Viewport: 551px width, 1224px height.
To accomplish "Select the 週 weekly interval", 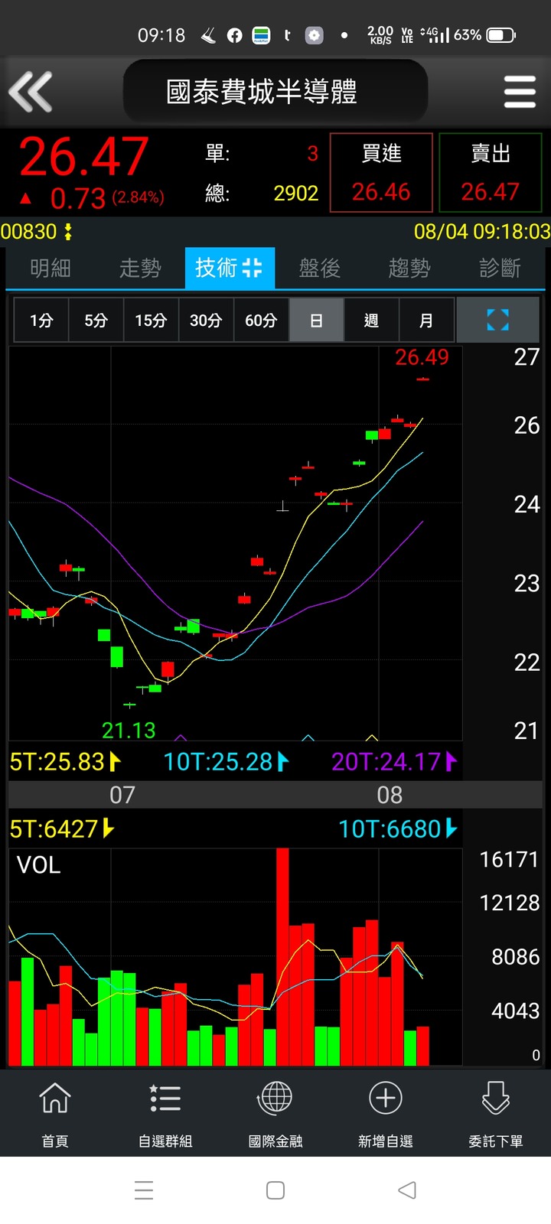I will click(x=371, y=321).
